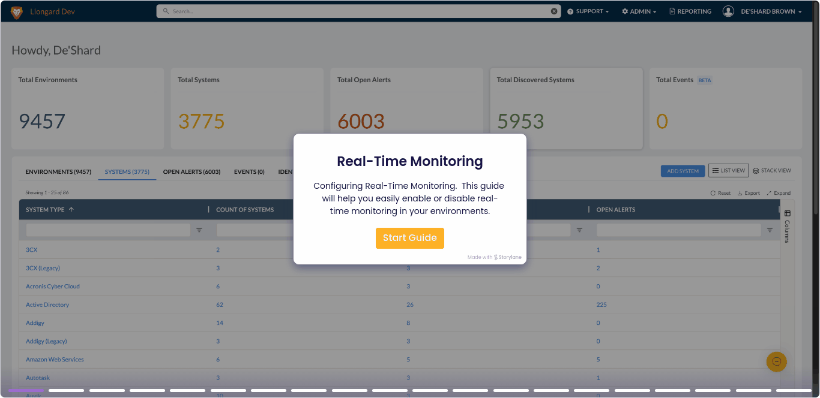Click the Total Systems card
The width and height of the screenshot is (820, 398).
(247, 108)
